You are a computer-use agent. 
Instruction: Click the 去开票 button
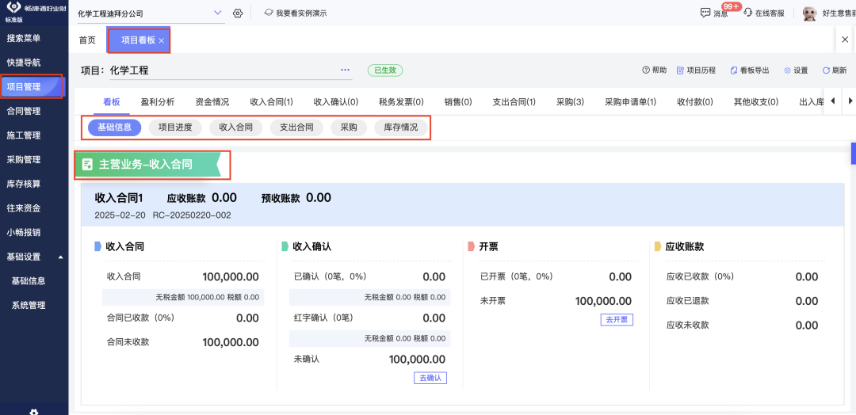[x=616, y=319]
